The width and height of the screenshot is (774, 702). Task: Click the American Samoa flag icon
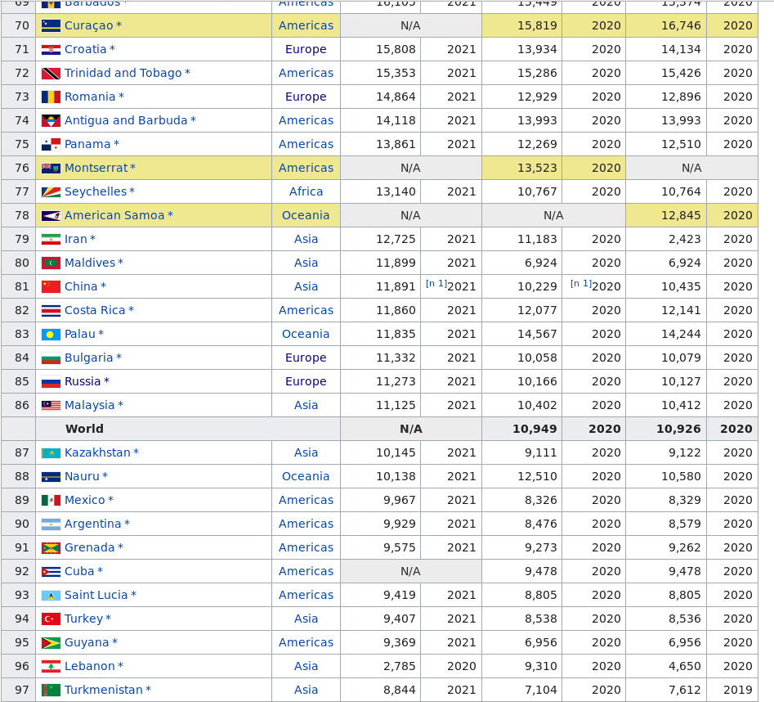pyautogui.click(x=51, y=215)
